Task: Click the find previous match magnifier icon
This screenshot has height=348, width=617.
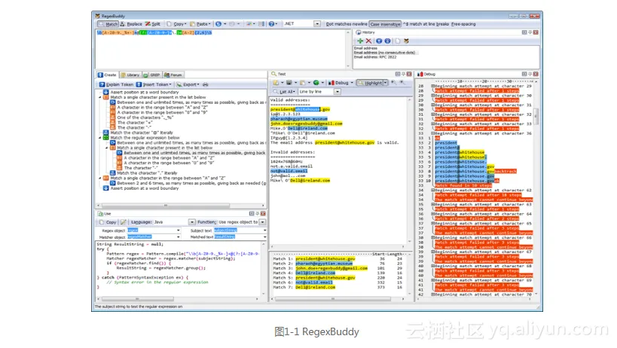Action: click(x=393, y=83)
